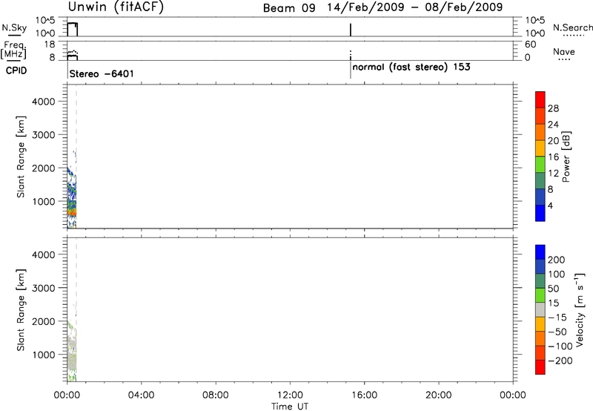Click the 'Nave' legend label
Screen dimensions: 593x411
coord(564,52)
